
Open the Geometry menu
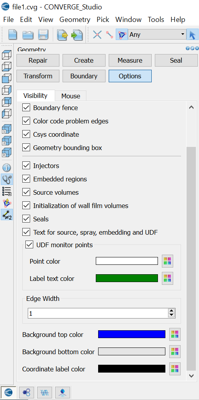pos(75,20)
